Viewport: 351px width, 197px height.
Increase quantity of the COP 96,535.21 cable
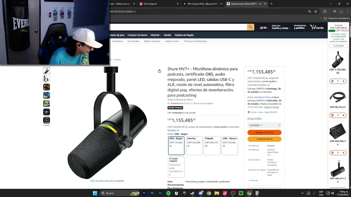tap(343, 115)
